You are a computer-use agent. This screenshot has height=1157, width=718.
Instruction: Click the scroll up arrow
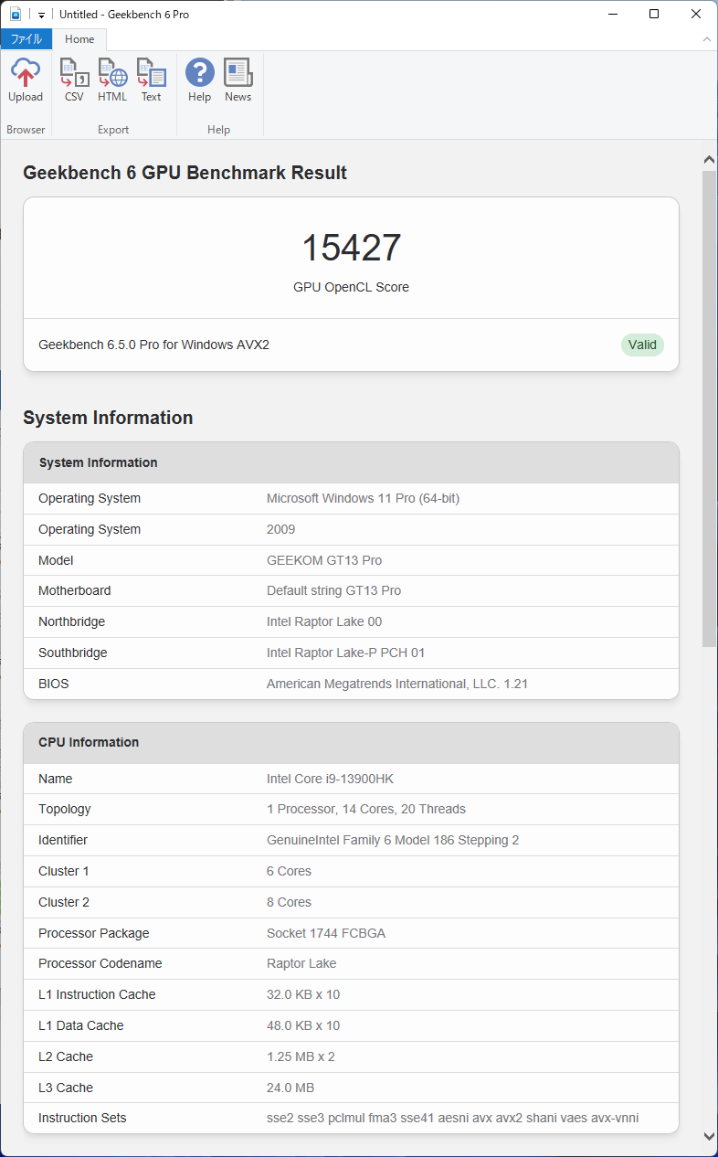[x=709, y=160]
